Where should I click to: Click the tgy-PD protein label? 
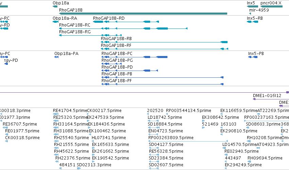click(x=11, y=60)
